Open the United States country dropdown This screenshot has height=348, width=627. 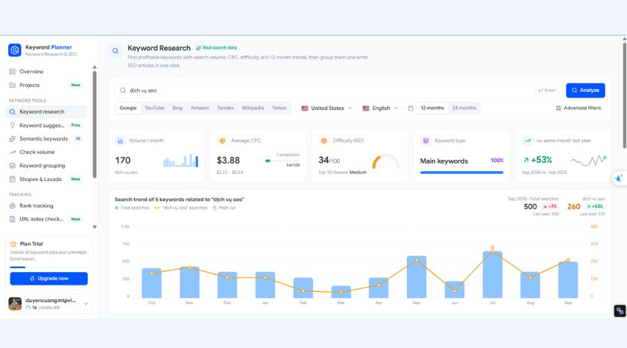coord(327,109)
